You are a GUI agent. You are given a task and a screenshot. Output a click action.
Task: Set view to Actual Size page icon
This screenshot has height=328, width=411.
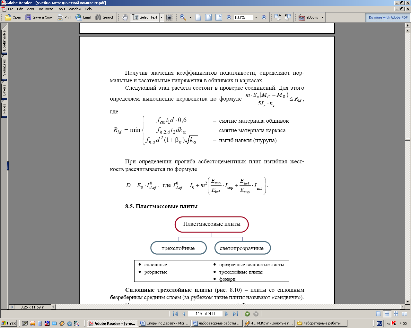[198, 17]
